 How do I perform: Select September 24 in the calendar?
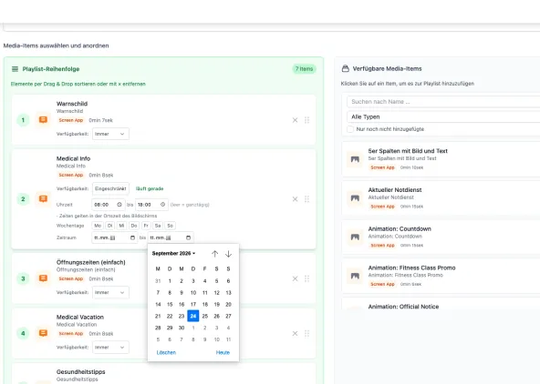193,316
